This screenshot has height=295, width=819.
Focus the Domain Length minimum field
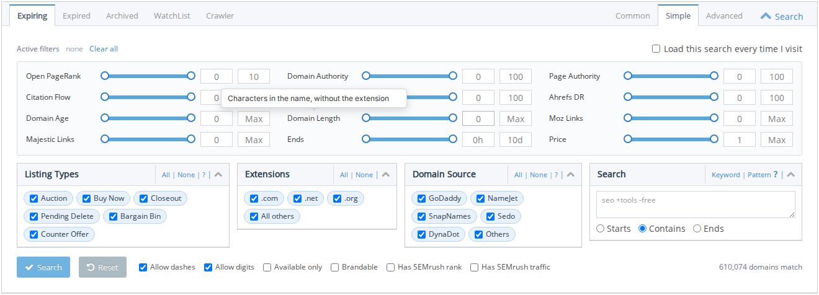[478, 118]
